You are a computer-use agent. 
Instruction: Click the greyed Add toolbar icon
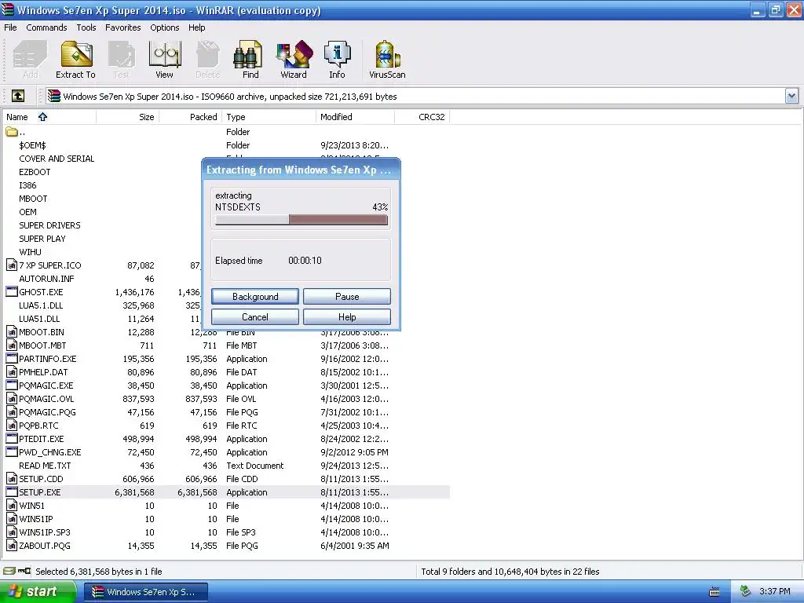coord(30,54)
